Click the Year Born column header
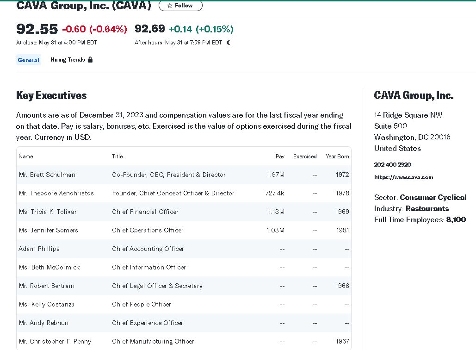This screenshot has height=350, width=476. coord(337,156)
